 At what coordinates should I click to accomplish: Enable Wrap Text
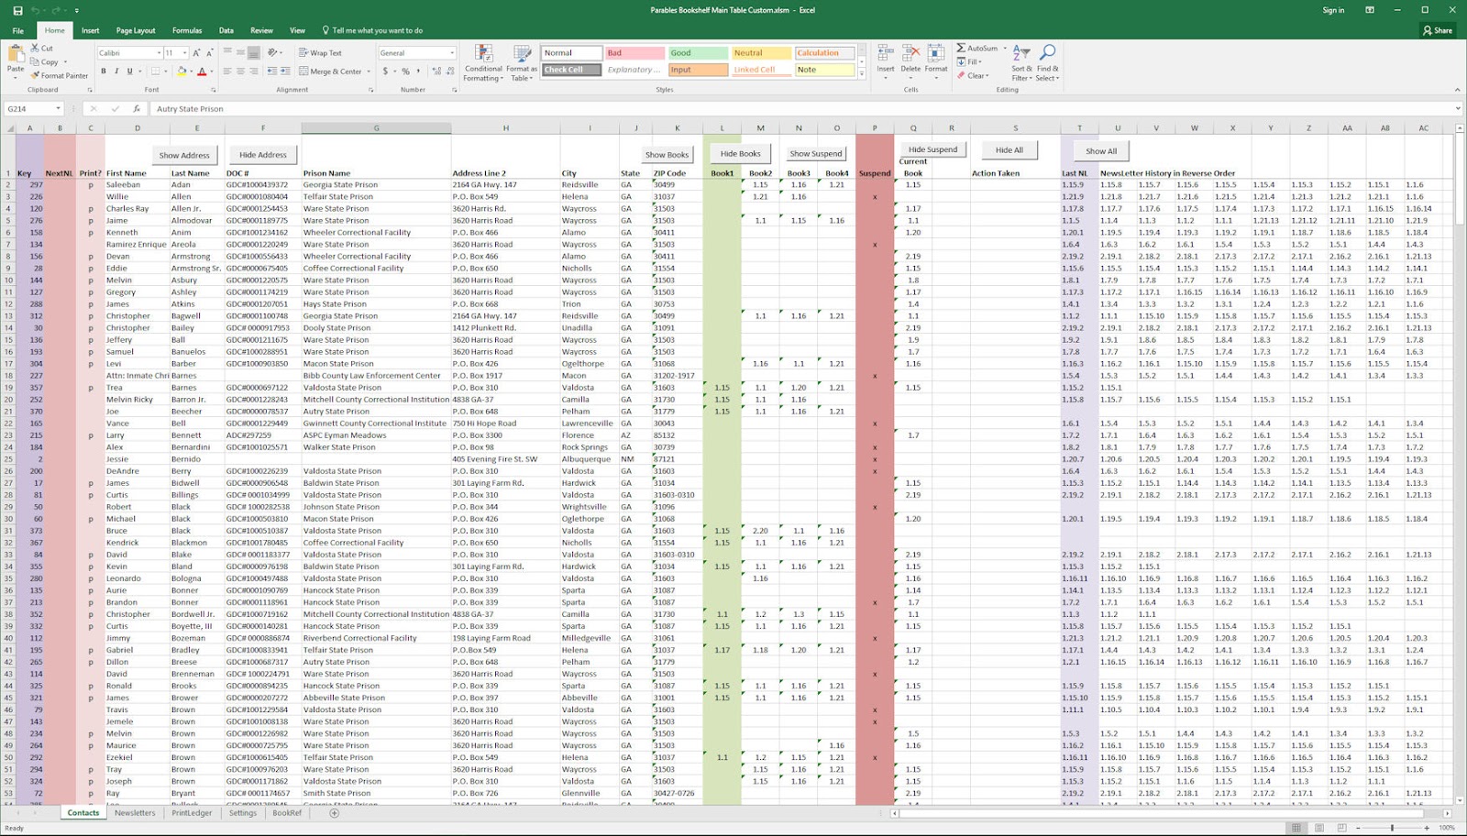(x=325, y=52)
